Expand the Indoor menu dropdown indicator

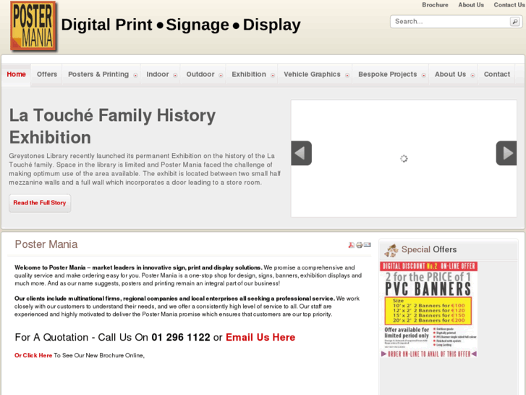[175, 75]
